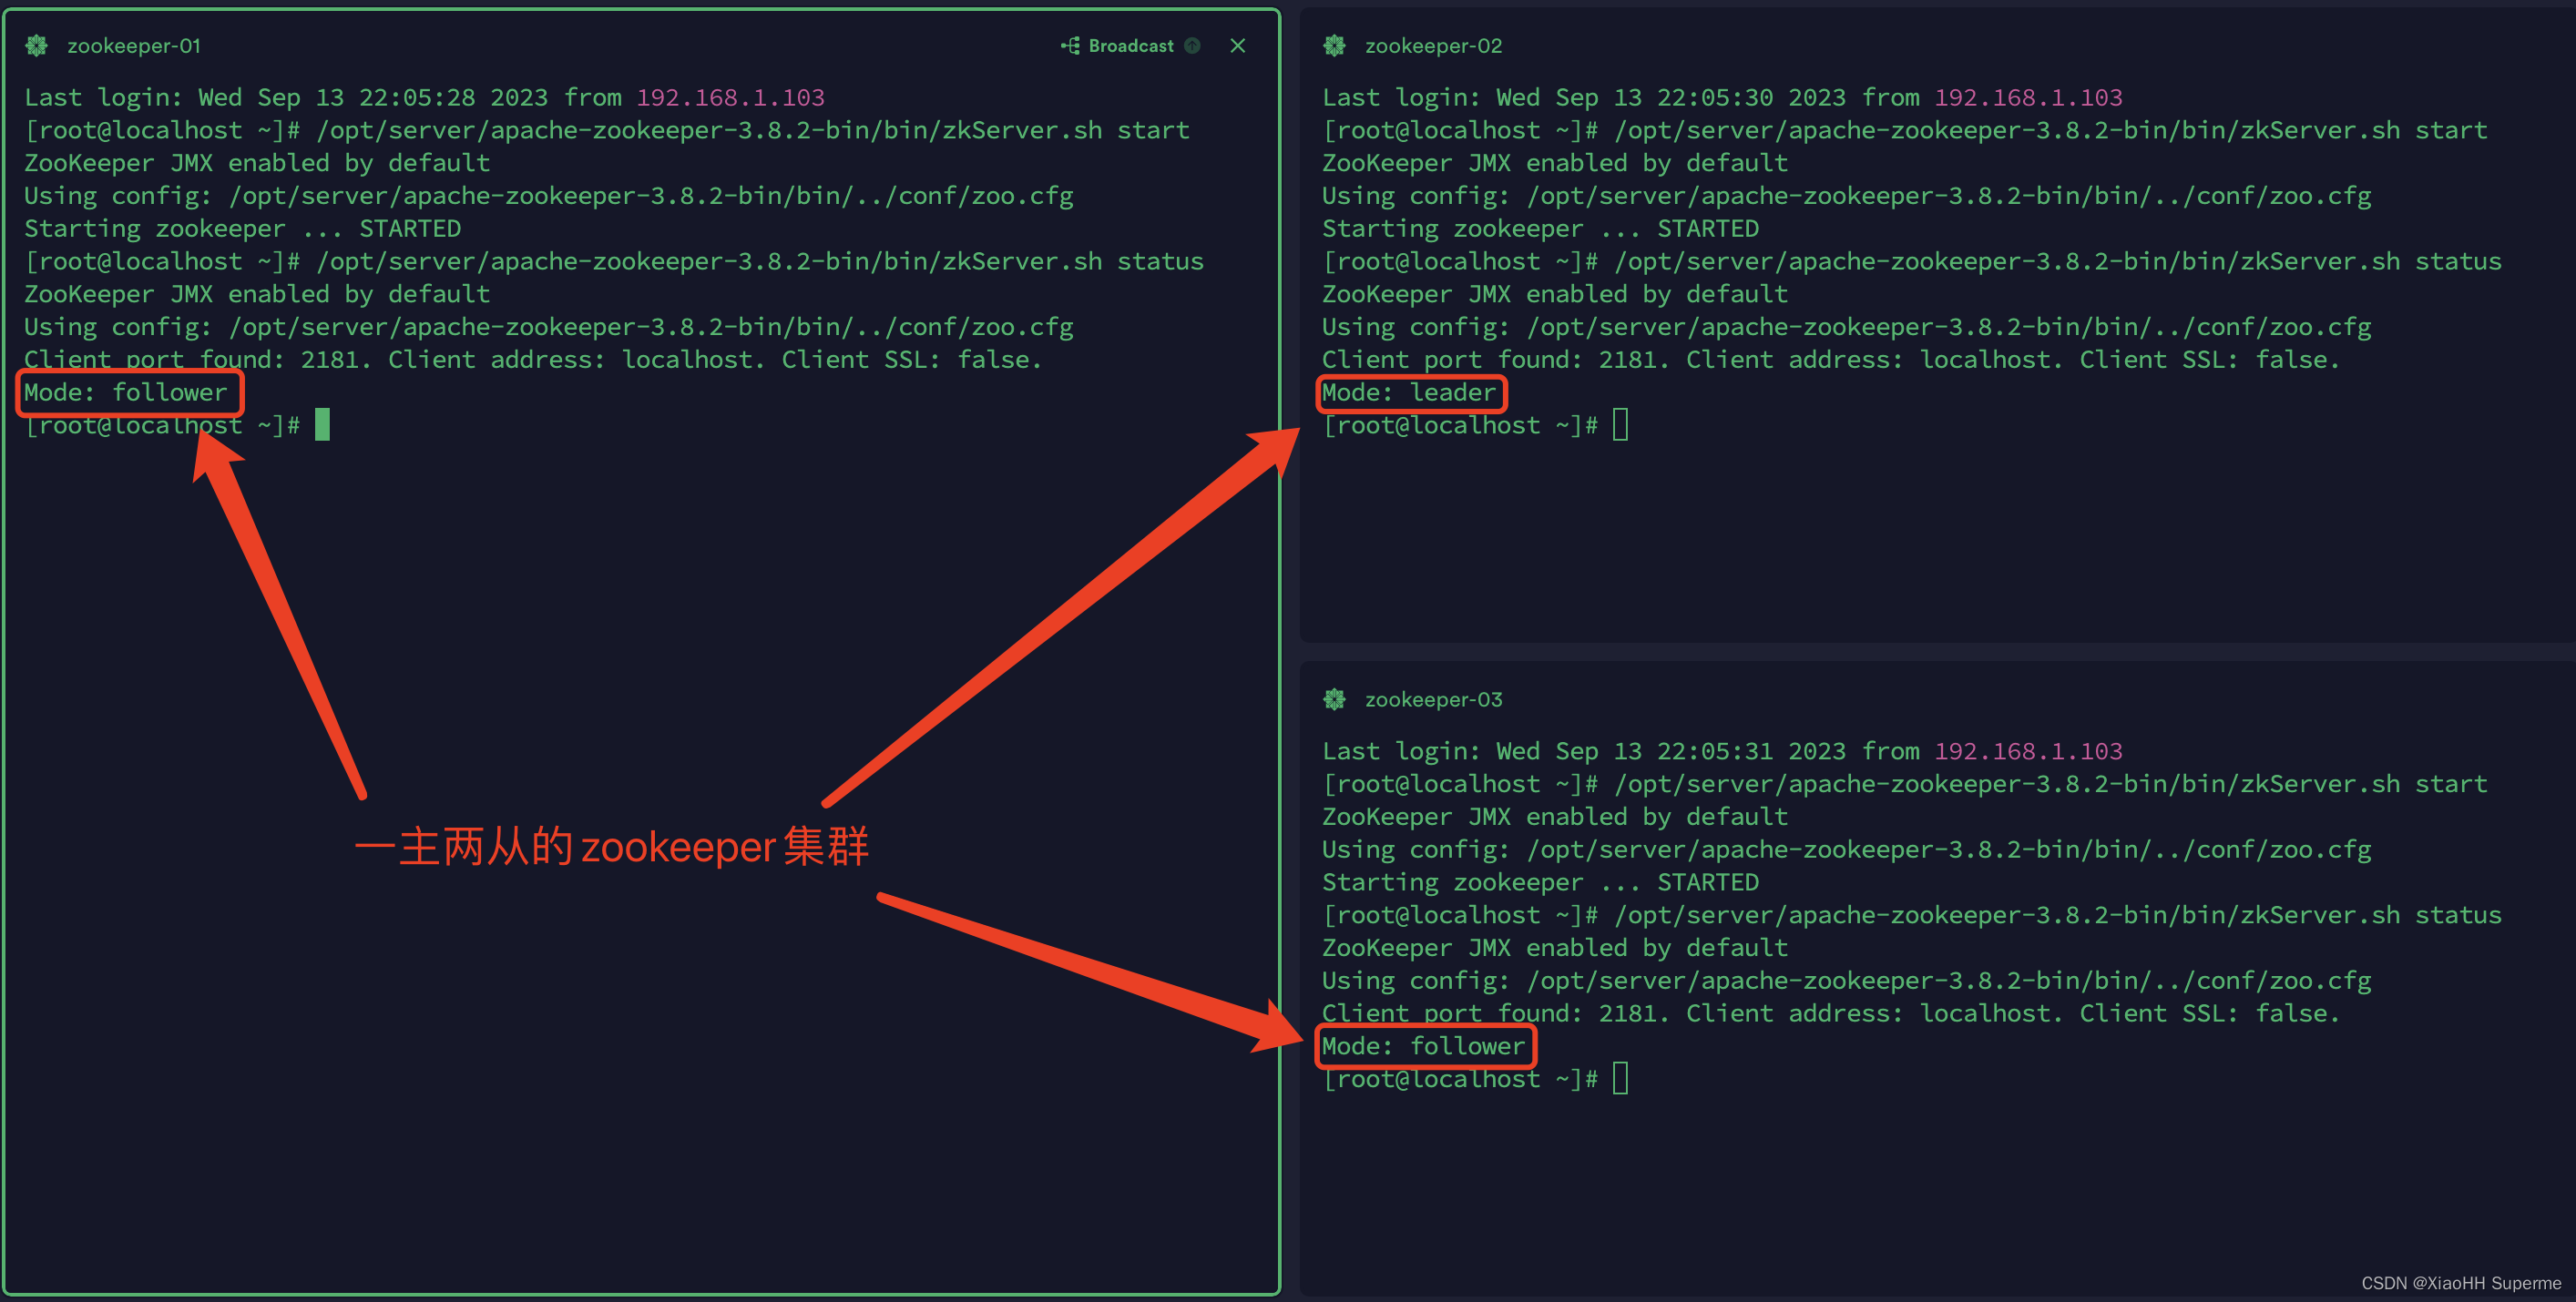The height and width of the screenshot is (1302, 2576).
Task: Close the zookeeper-01 terminal pane
Action: pyautogui.click(x=1238, y=46)
